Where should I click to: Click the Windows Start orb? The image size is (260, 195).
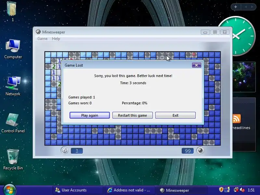pos(10,190)
